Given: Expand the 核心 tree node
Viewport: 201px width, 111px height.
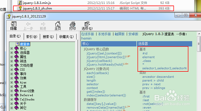Looking at the screenshot, I should coord(12,48).
